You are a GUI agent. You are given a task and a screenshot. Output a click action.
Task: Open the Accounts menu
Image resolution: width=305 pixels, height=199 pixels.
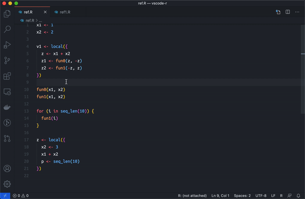pos(7,169)
